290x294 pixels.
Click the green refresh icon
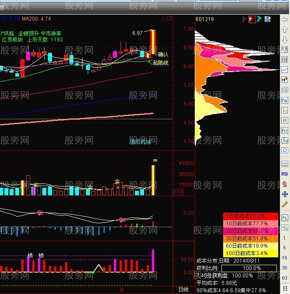point(285,228)
